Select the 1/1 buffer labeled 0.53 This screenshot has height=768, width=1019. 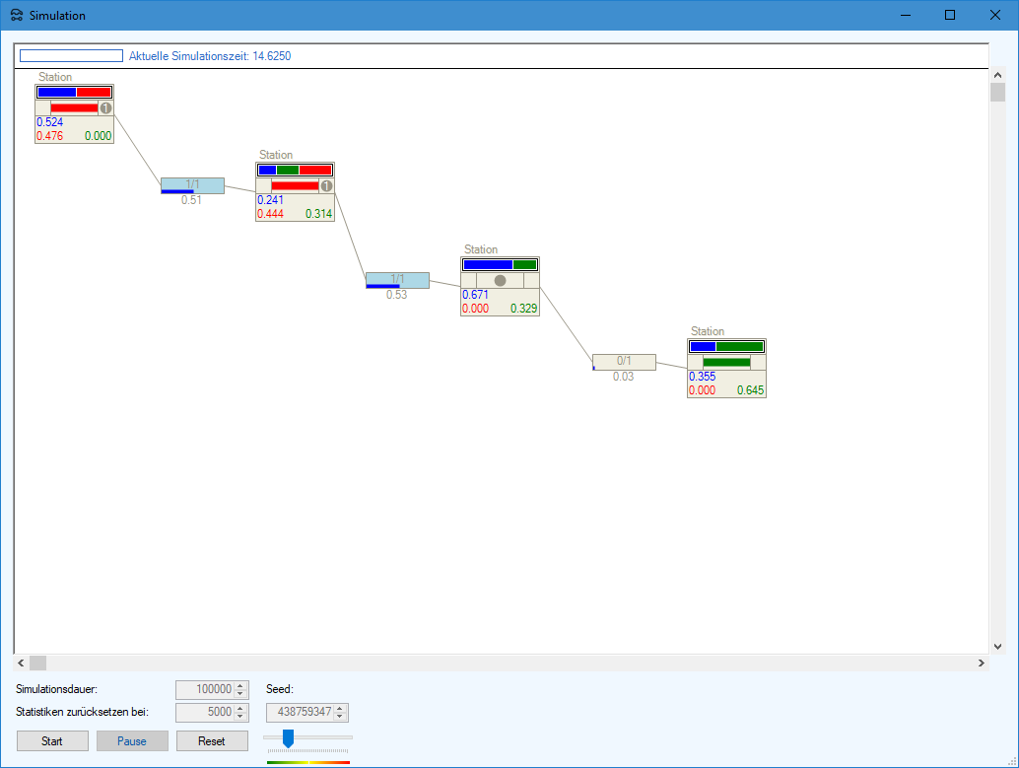point(397,280)
